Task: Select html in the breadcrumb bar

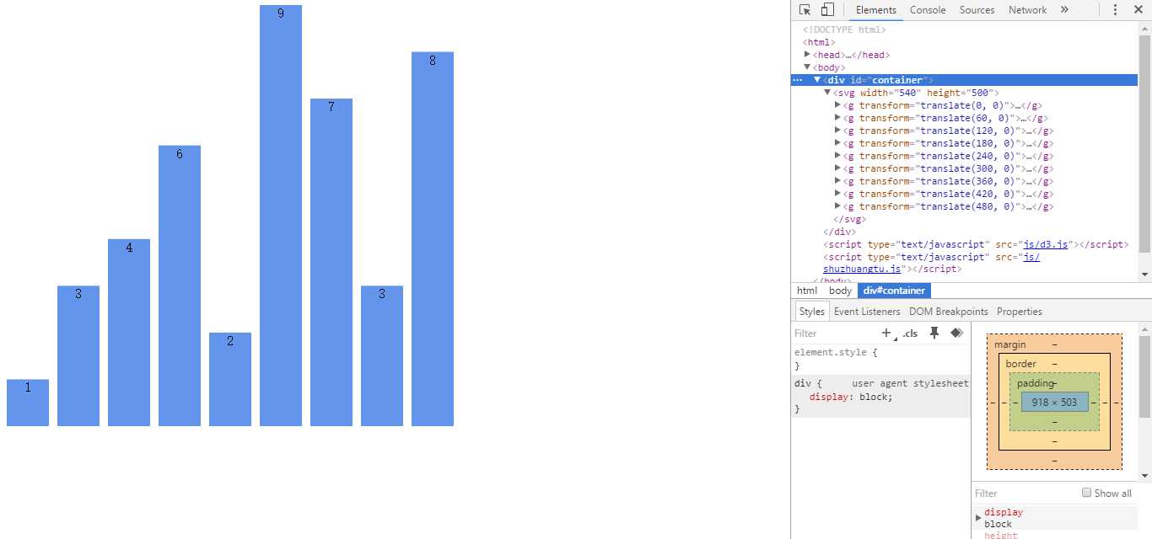Action: 807,291
